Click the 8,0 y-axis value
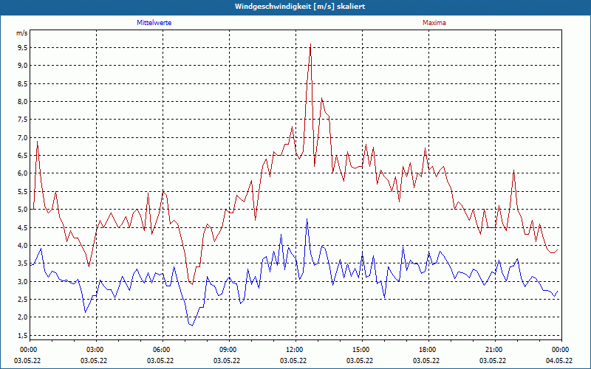Image resolution: width=591 pixels, height=369 pixels. click(23, 101)
